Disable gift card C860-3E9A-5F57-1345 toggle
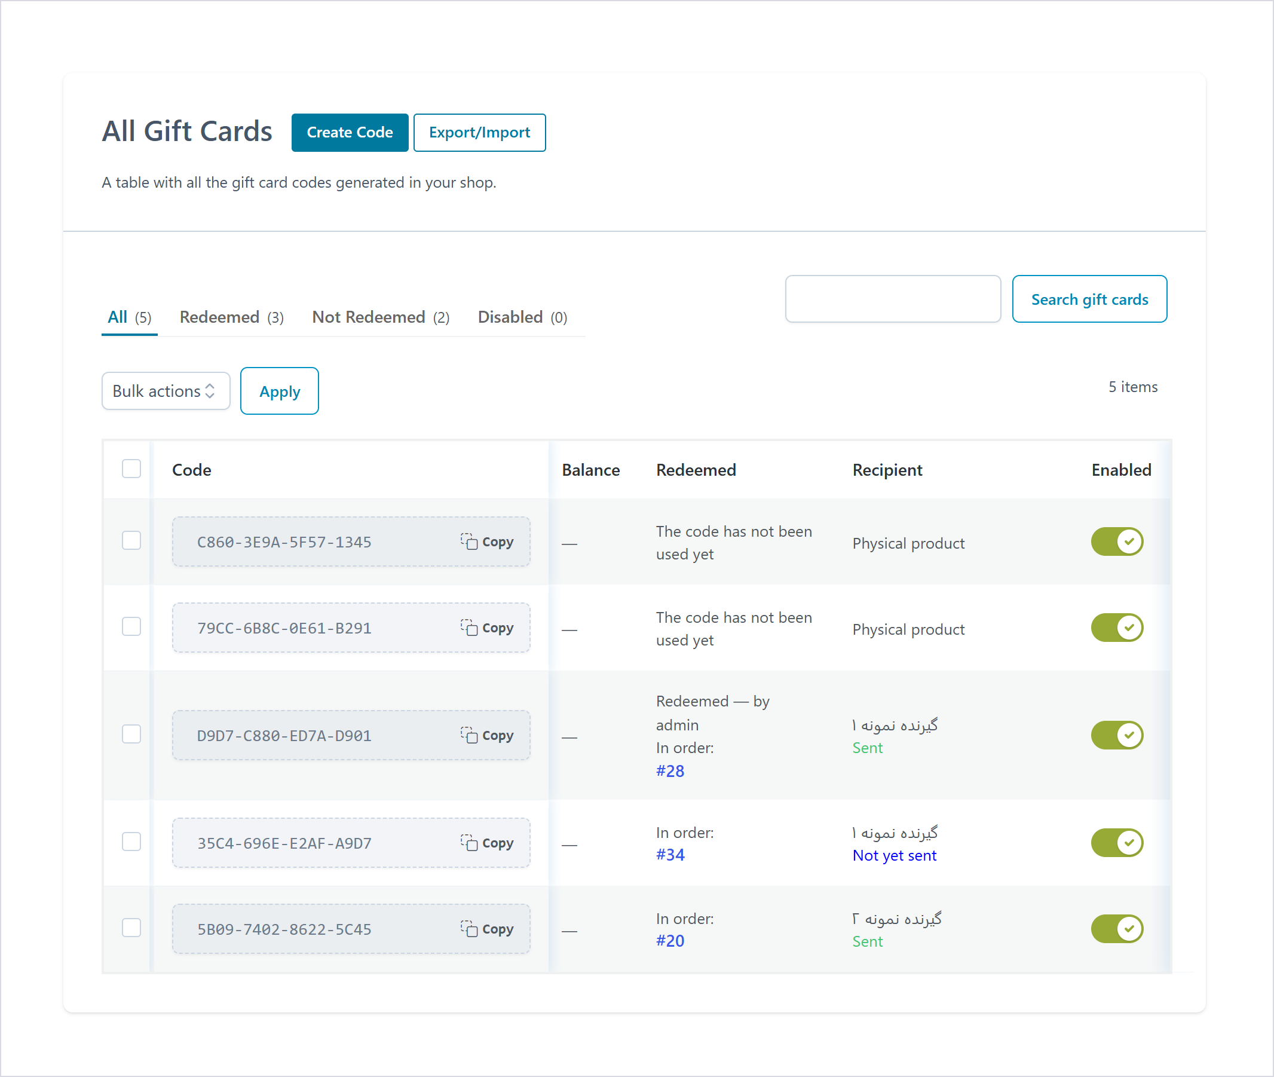Viewport: 1274px width, 1077px height. point(1117,542)
